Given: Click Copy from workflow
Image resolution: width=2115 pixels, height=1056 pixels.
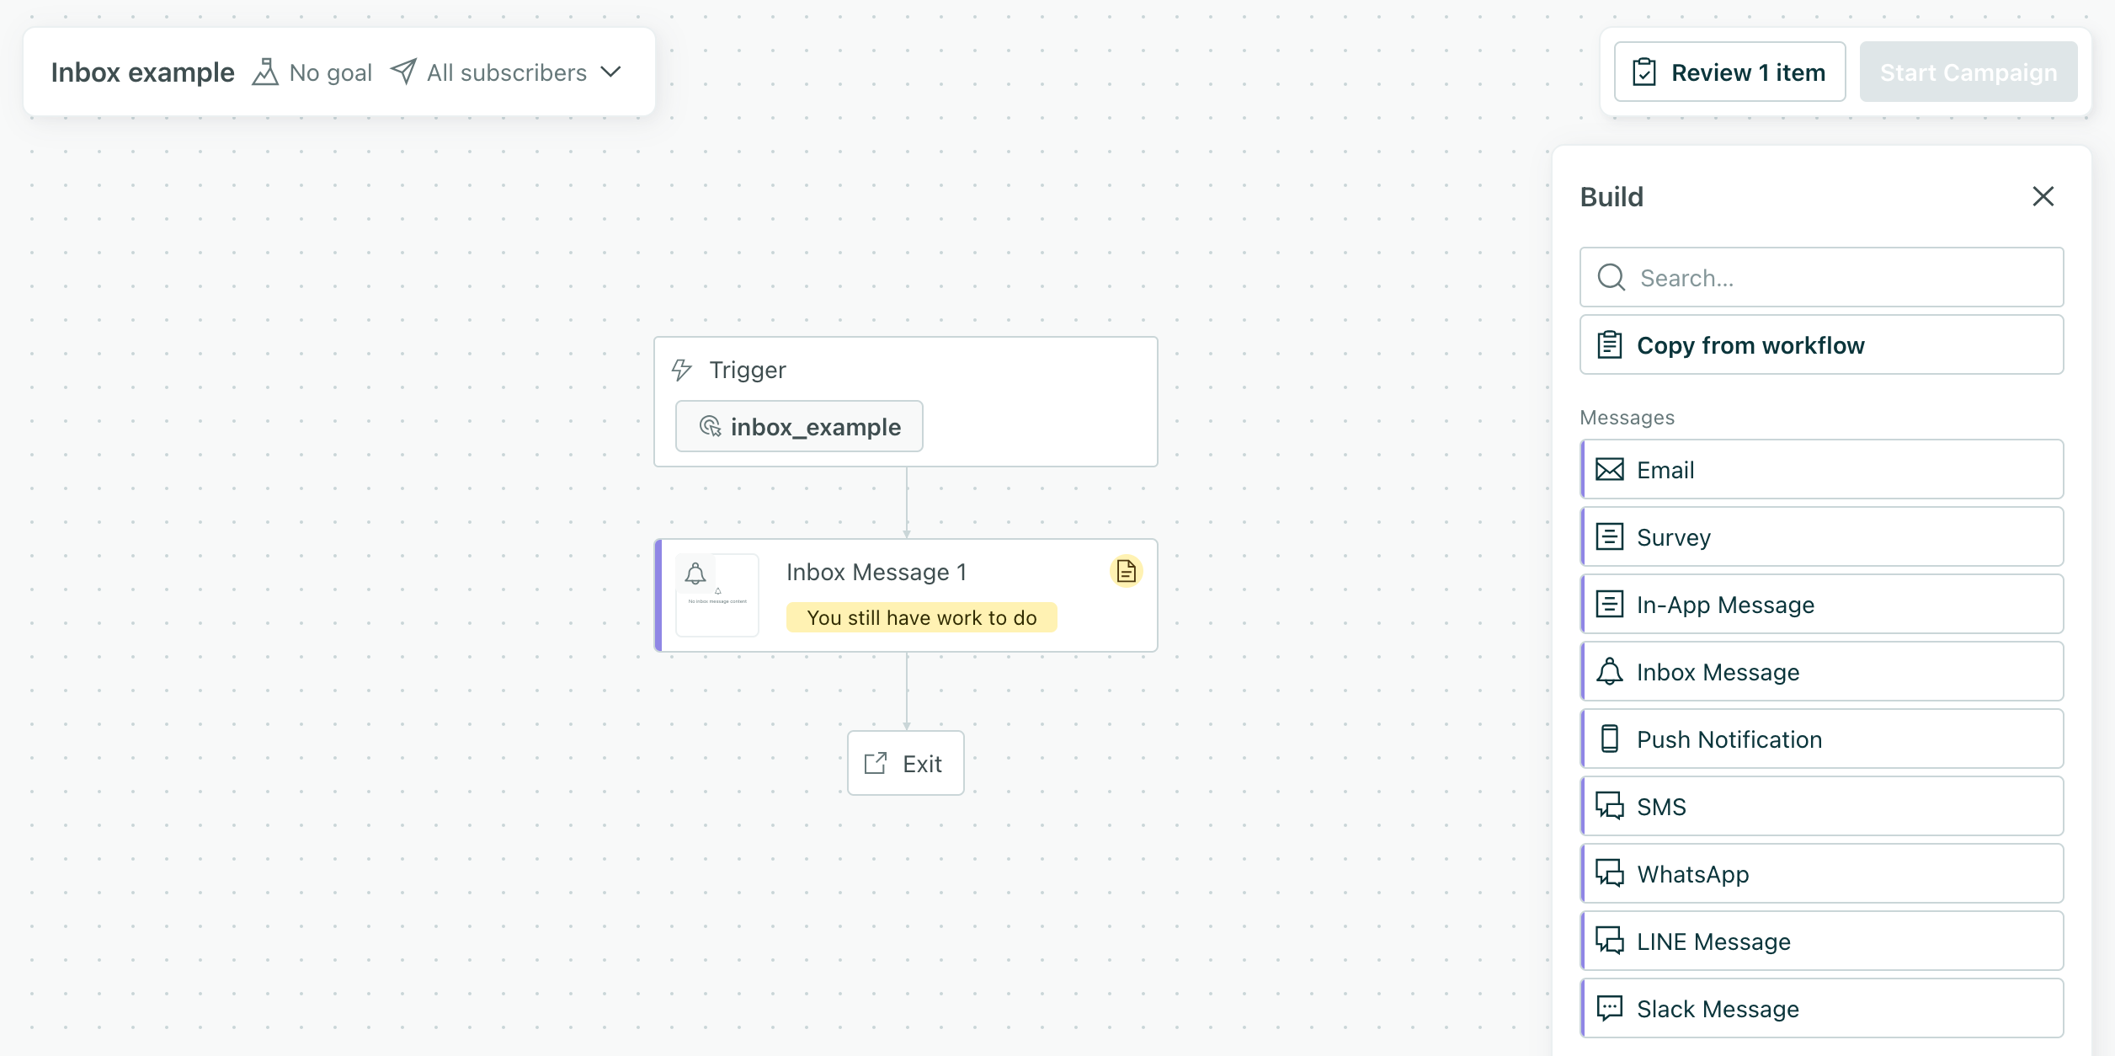Looking at the screenshot, I should point(1750,345).
